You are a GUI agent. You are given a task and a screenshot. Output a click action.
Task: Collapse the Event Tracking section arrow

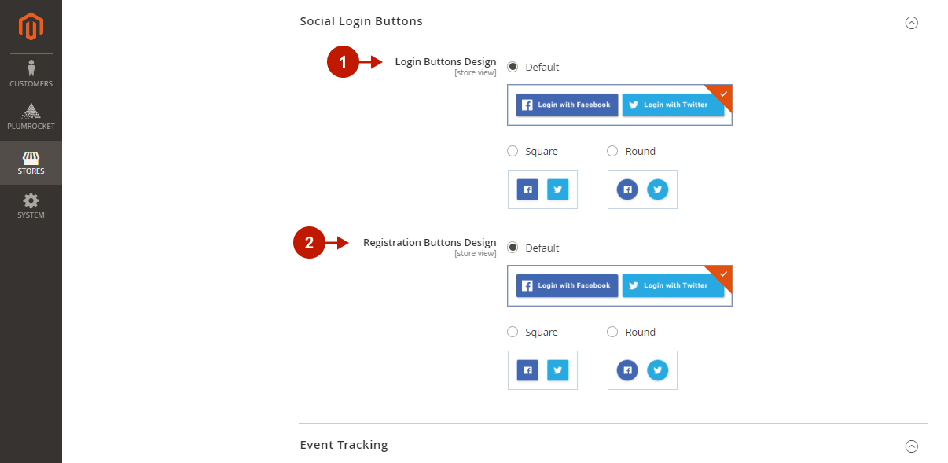pyautogui.click(x=912, y=446)
